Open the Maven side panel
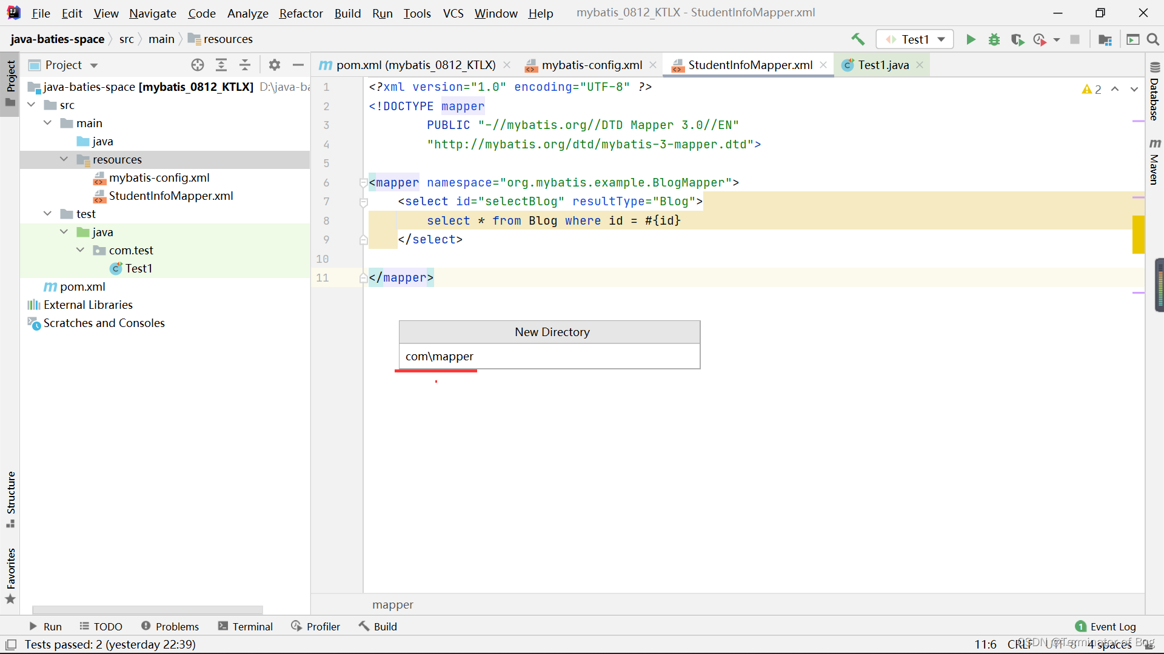This screenshot has width=1164, height=654. pos(1154,162)
